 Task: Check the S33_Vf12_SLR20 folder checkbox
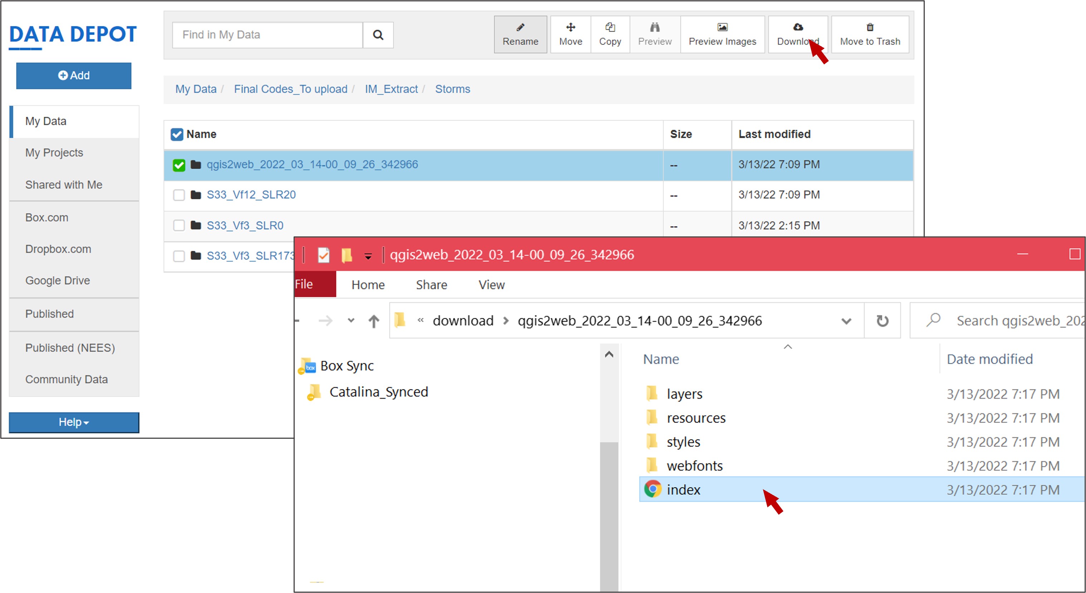(x=179, y=195)
